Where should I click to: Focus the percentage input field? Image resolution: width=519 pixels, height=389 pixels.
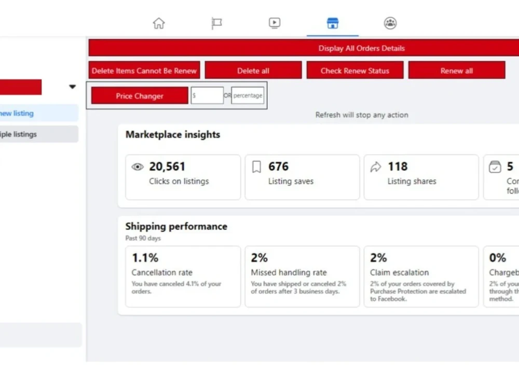pos(248,95)
